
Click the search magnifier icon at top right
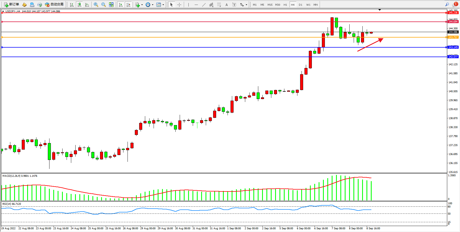tap(447, 5)
